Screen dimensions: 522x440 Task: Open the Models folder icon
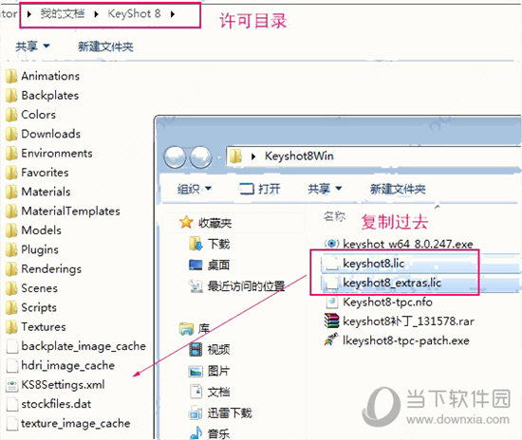click(x=11, y=230)
